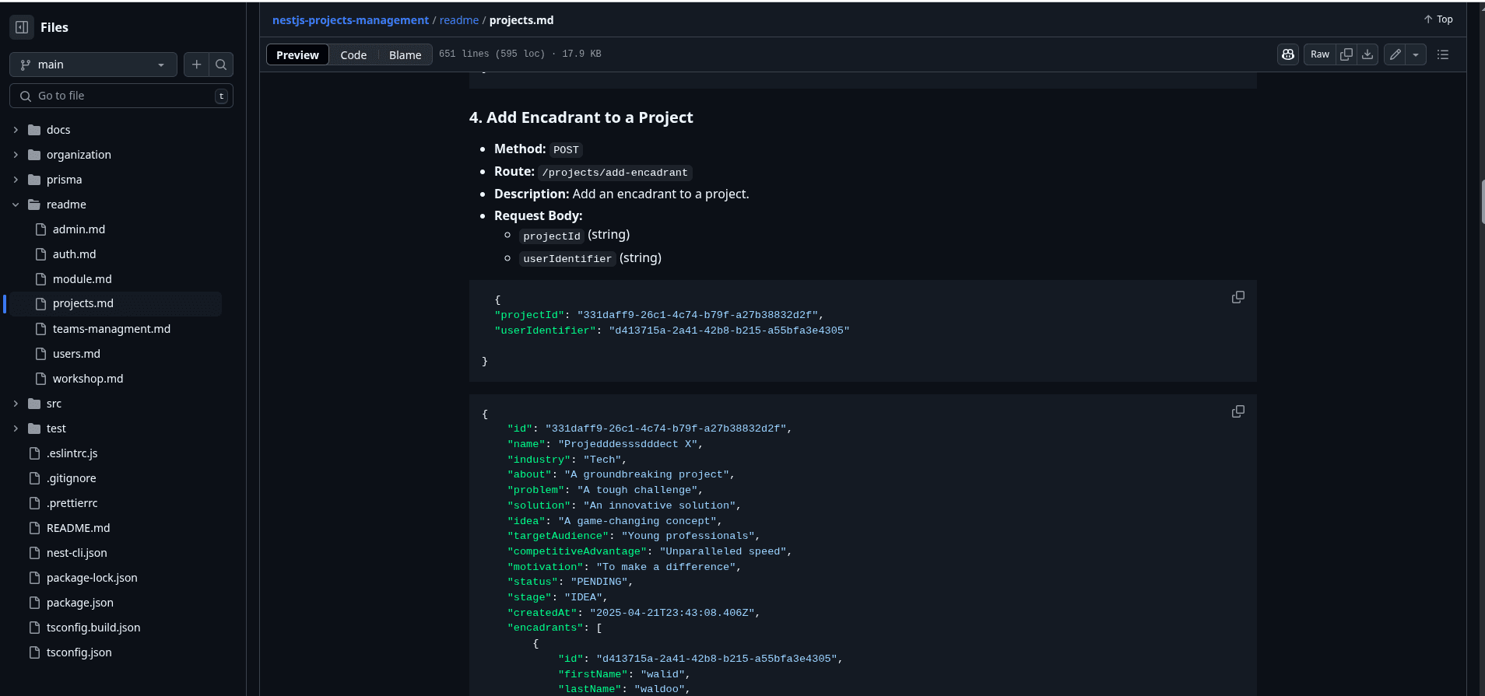Expand the docs folder
The height and width of the screenshot is (696, 1485).
[16, 130]
